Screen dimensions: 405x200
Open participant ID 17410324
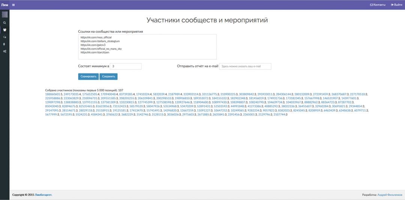pyautogui.click(x=143, y=94)
